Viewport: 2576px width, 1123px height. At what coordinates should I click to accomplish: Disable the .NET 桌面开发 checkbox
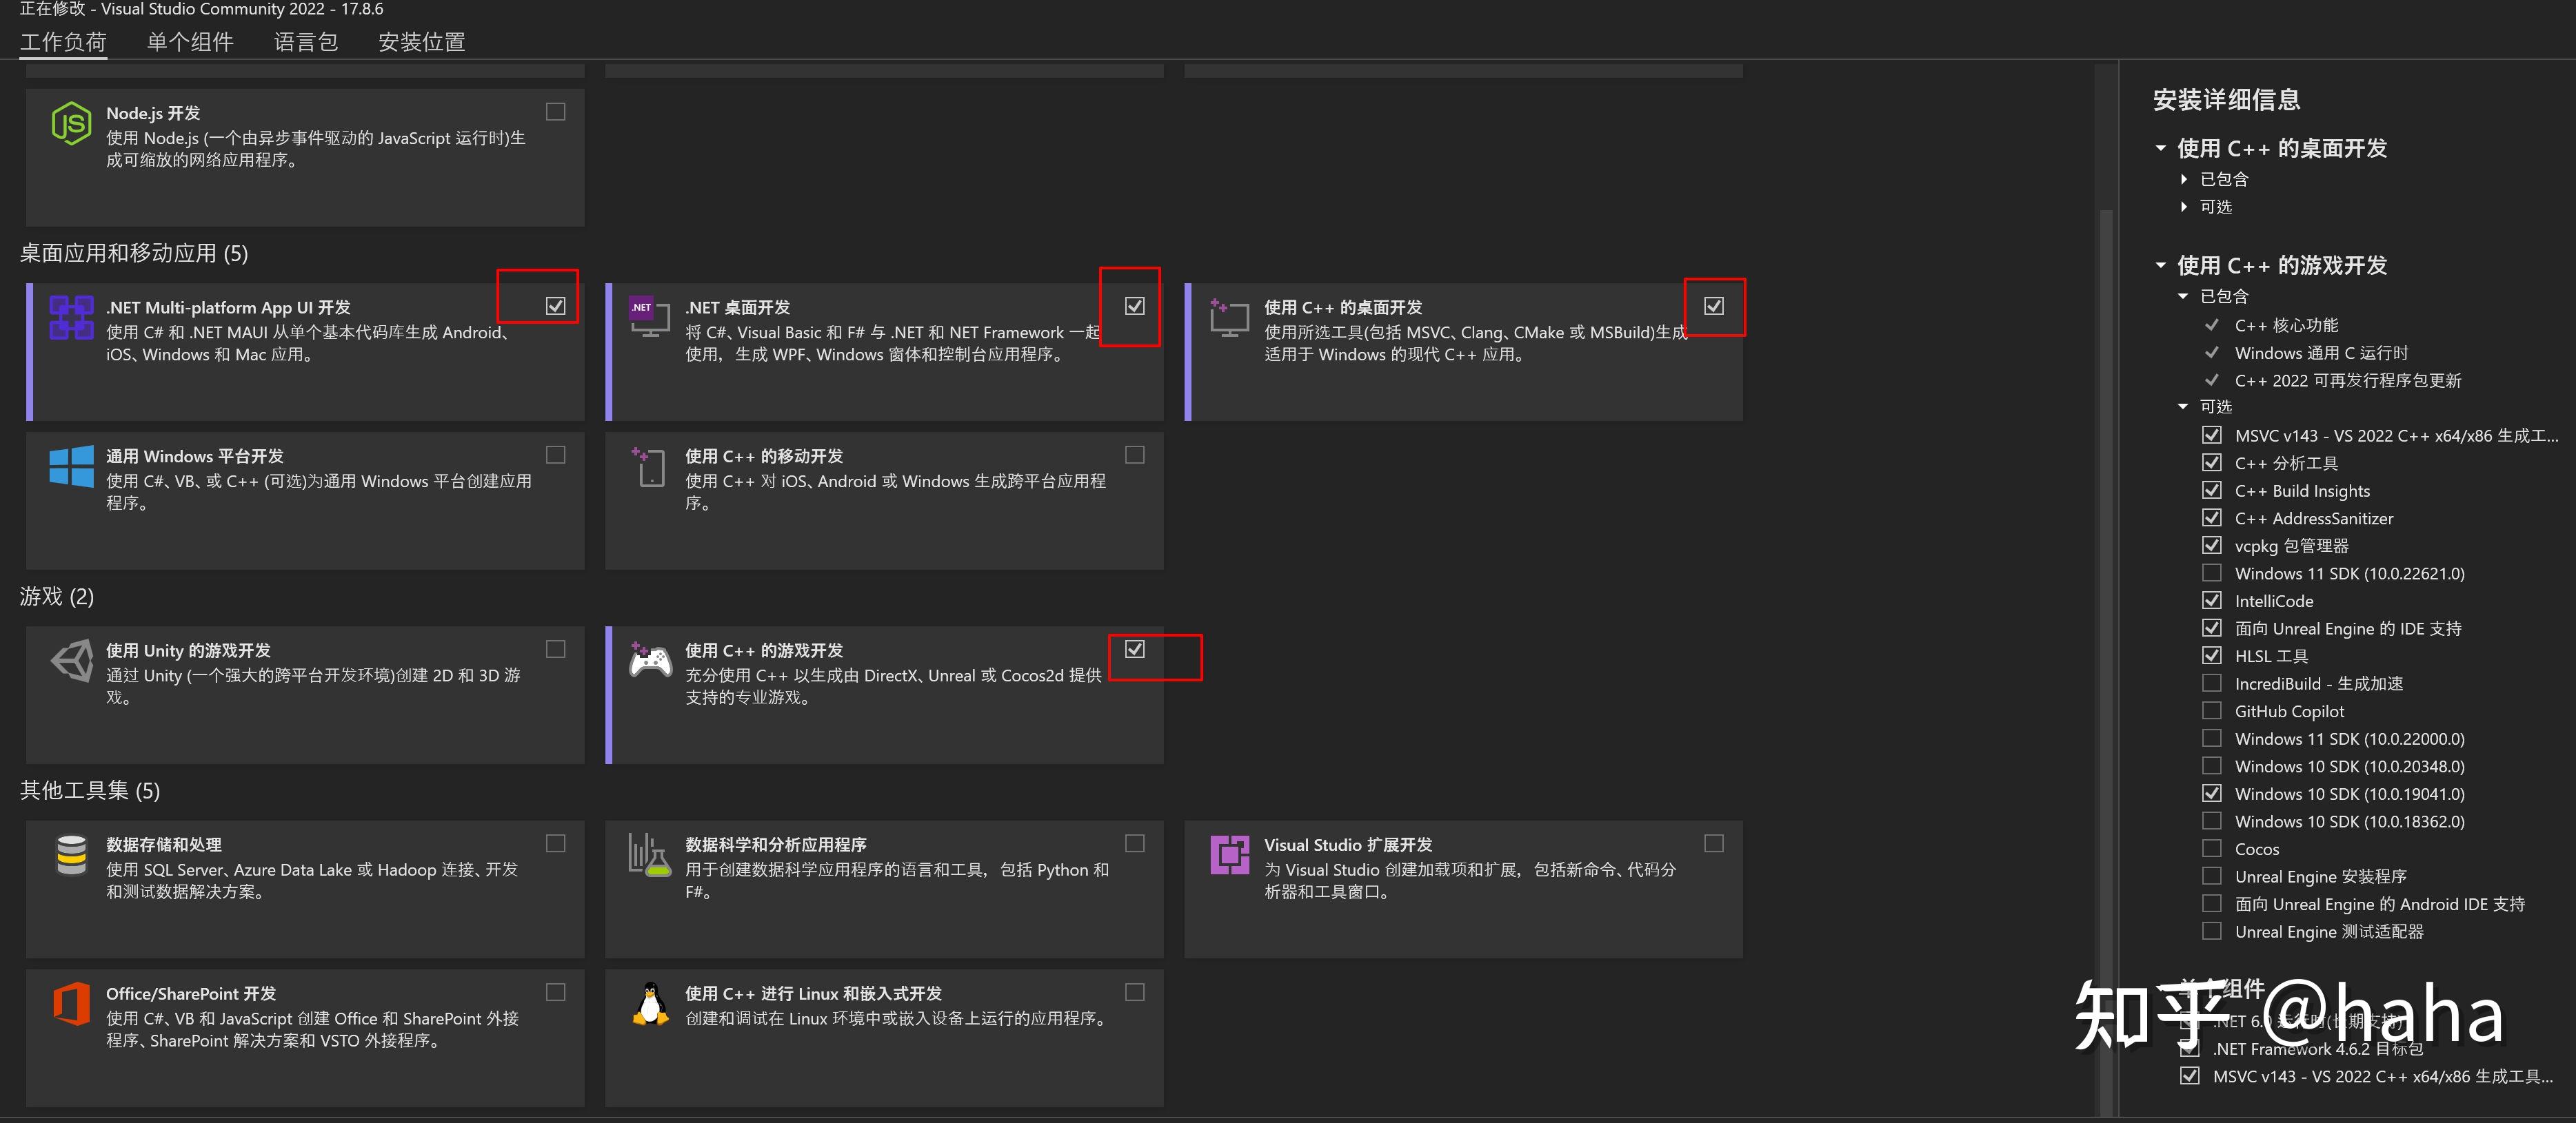click(x=1134, y=307)
